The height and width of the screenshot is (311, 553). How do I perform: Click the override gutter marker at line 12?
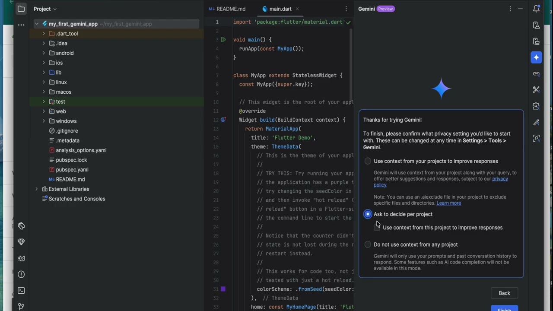(223, 120)
